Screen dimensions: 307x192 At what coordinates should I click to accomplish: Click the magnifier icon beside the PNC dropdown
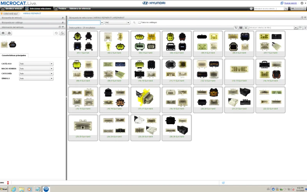[x=134, y=23]
